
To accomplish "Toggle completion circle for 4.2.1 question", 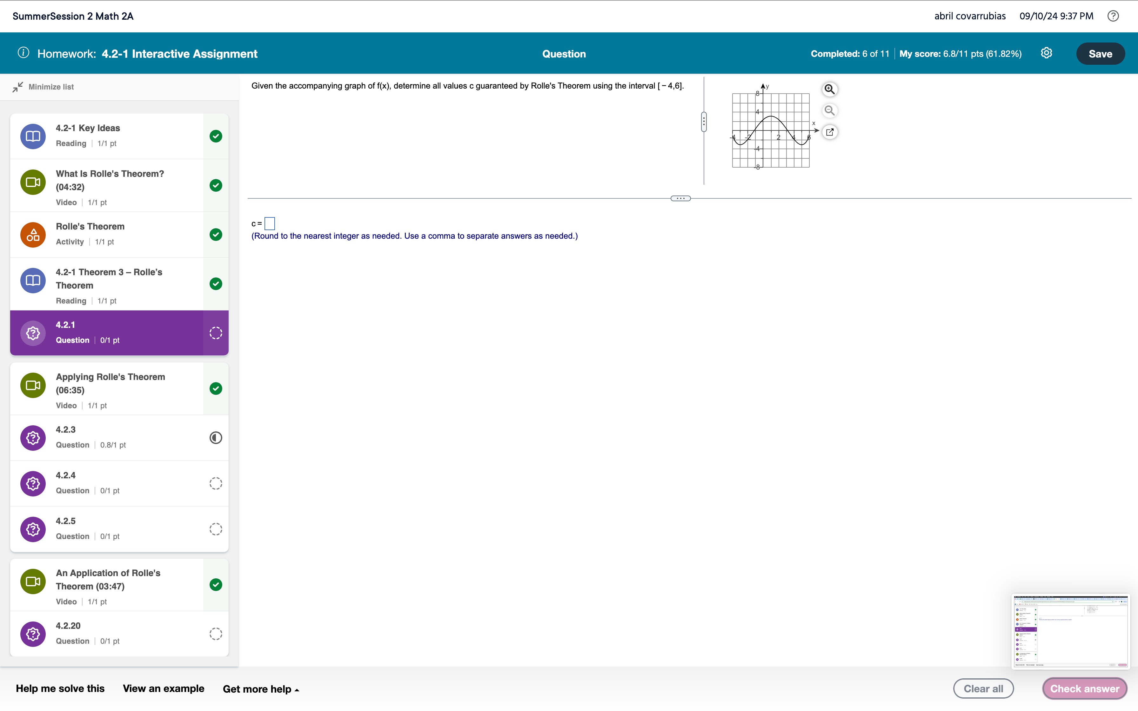I will pyautogui.click(x=216, y=333).
